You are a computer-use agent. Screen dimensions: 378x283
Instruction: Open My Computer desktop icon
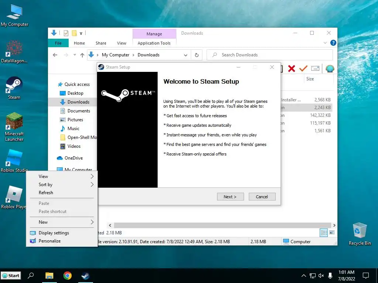[x=14, y=15]
